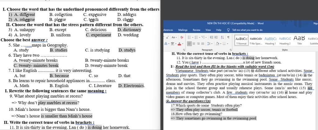Open the Change Case (Aa) menu
The image size is (318, 130).
[x=174, y=37]
